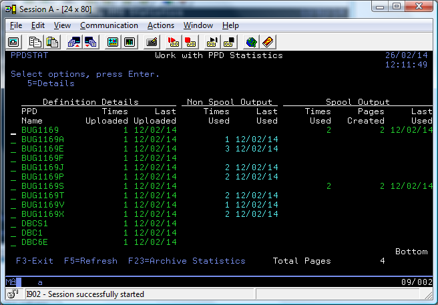Click the Paste toolbar icon
Screen dimensions: 438x305
point(52,42)
